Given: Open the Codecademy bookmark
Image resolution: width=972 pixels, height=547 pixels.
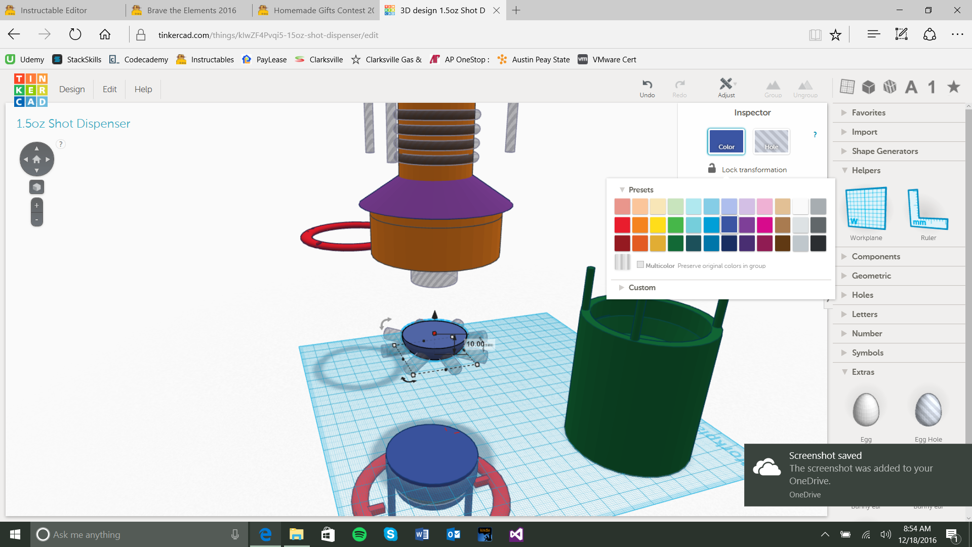Looking at the screenshot, I should pos(139,59).
